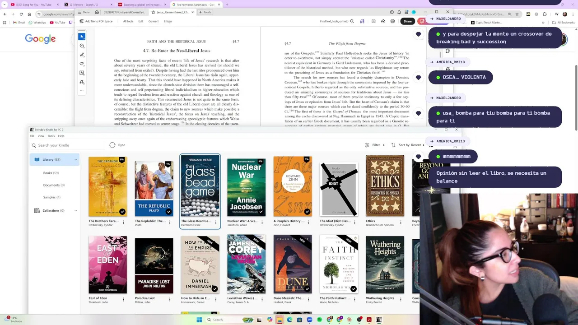
Task: Expand Collections section in Kindle sidebar
Action: 75,210
